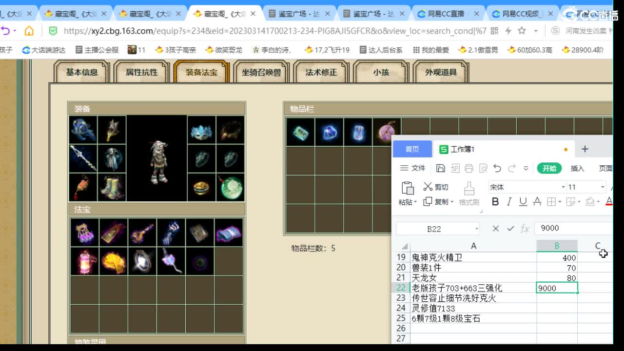Open the copy (复制) options dropdown arrow
This screenshot has width=624, height=351.
tap(452, 202)
